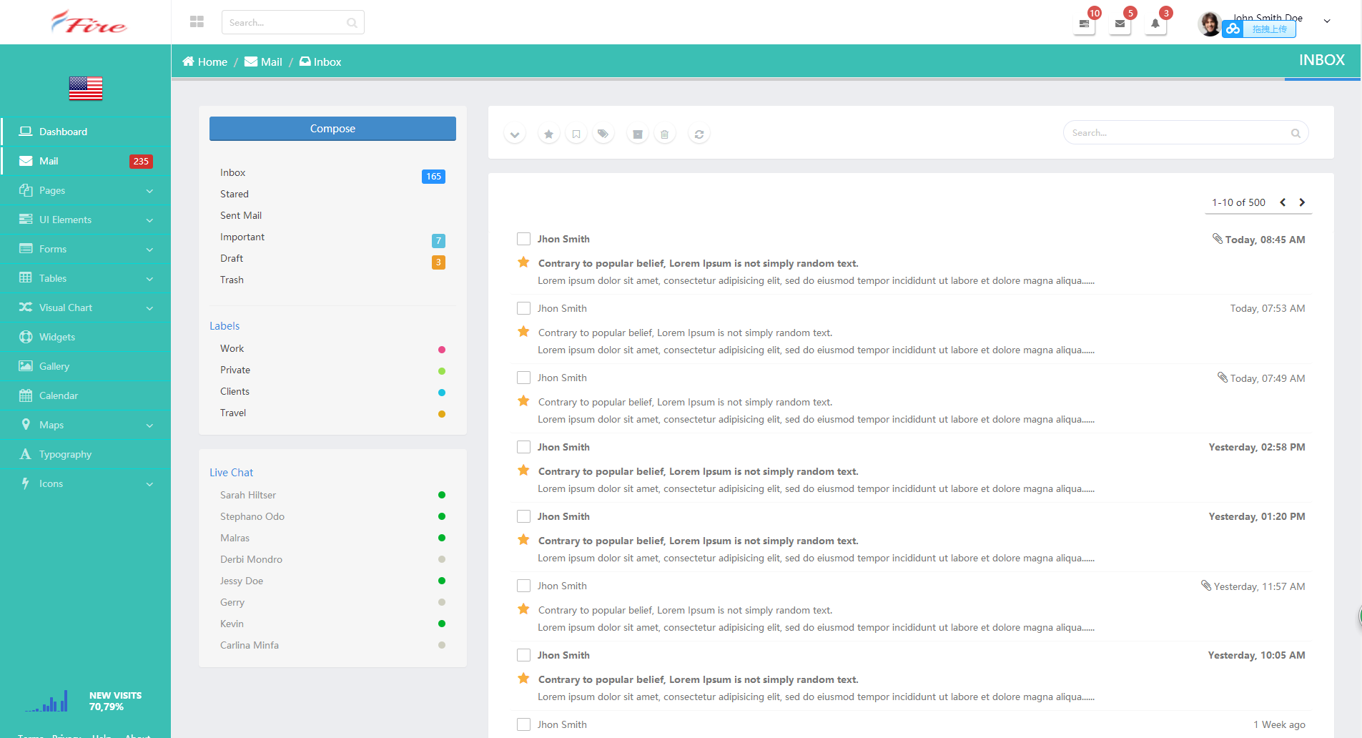
Task: Check the box for Yesterday 02:58 PM mail
Action: 523,447
